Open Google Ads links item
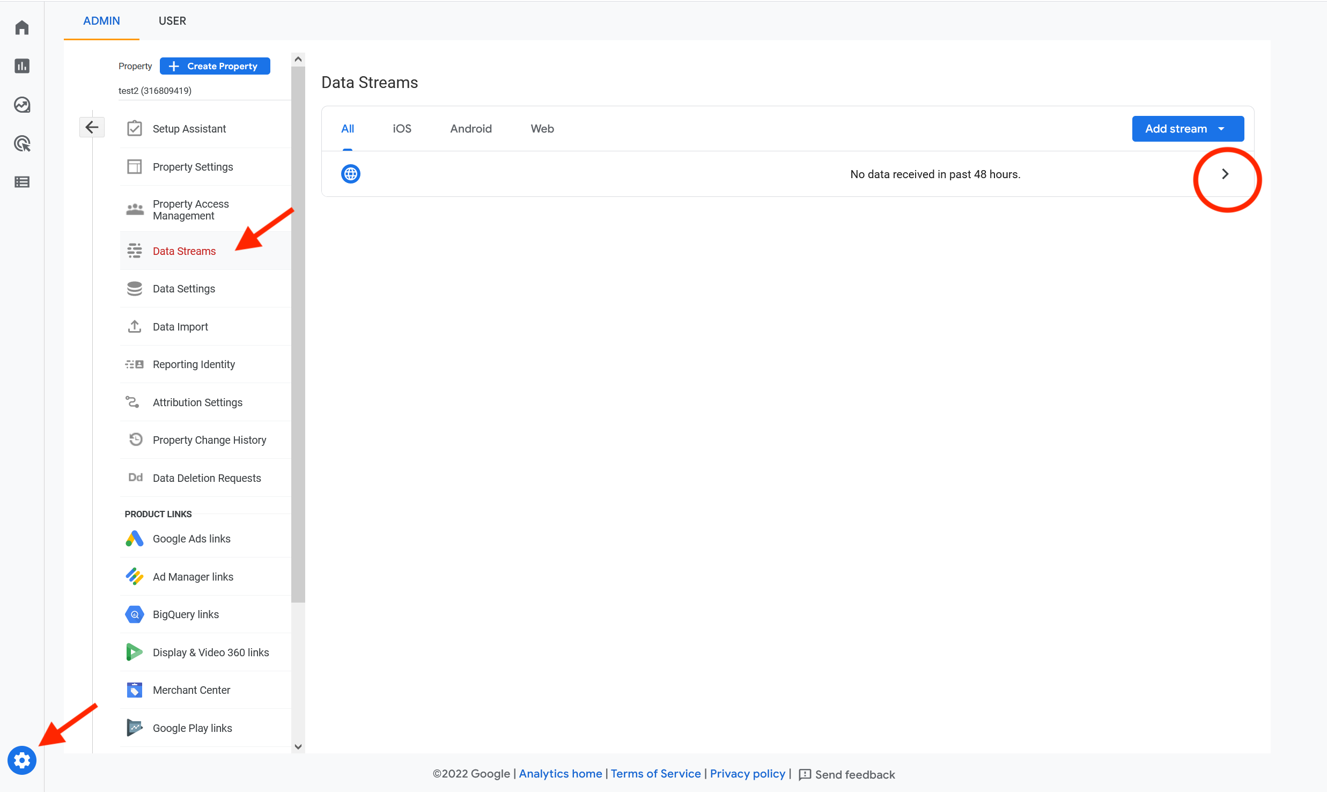 tap(191, 539)
